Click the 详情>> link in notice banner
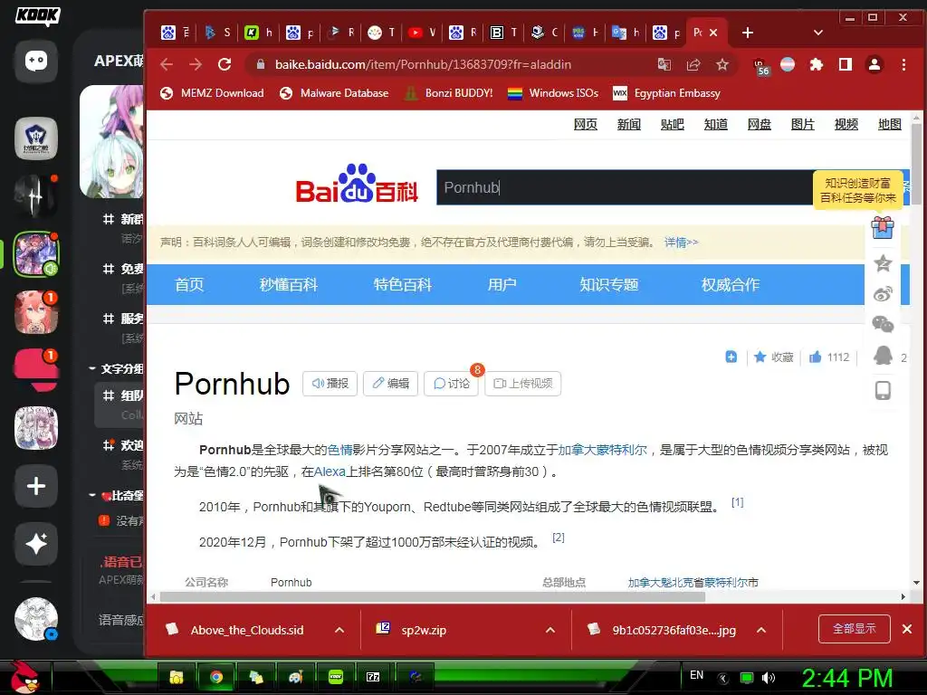927x695 pixels. tap(681, 243)
